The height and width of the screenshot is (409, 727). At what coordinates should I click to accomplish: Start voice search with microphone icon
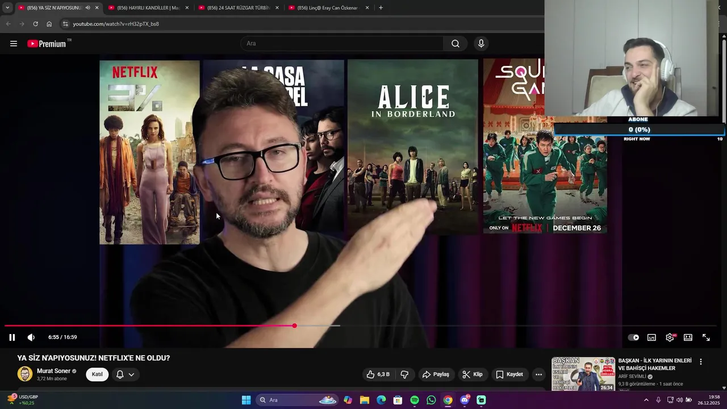click(481, 44)
